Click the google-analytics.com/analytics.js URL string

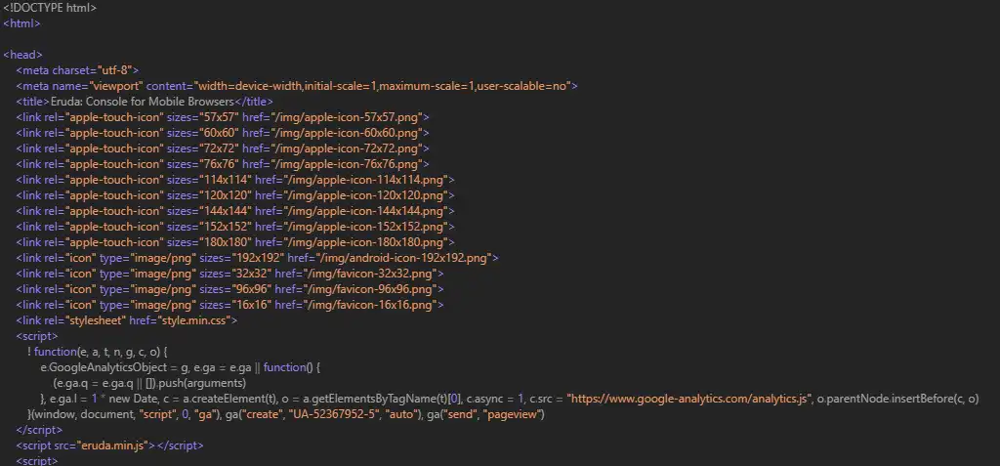click(688, 399)
